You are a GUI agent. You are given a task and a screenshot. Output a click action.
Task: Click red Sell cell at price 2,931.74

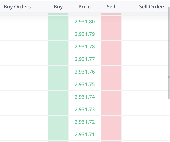[111, 97]
